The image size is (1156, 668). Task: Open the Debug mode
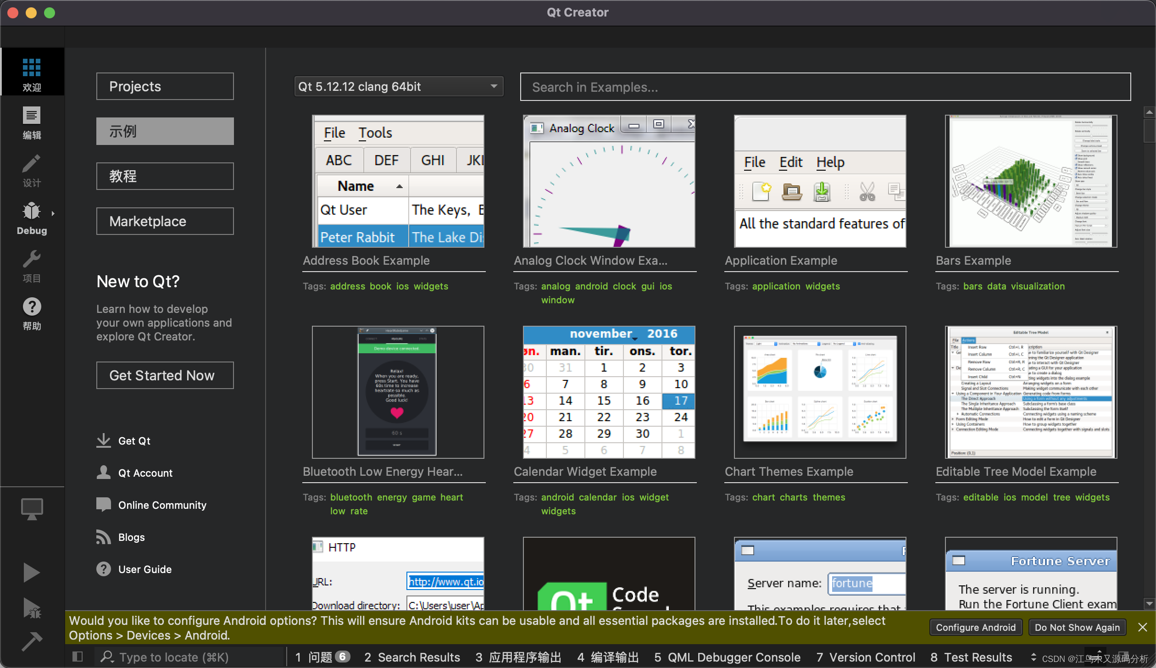[32, 217]
